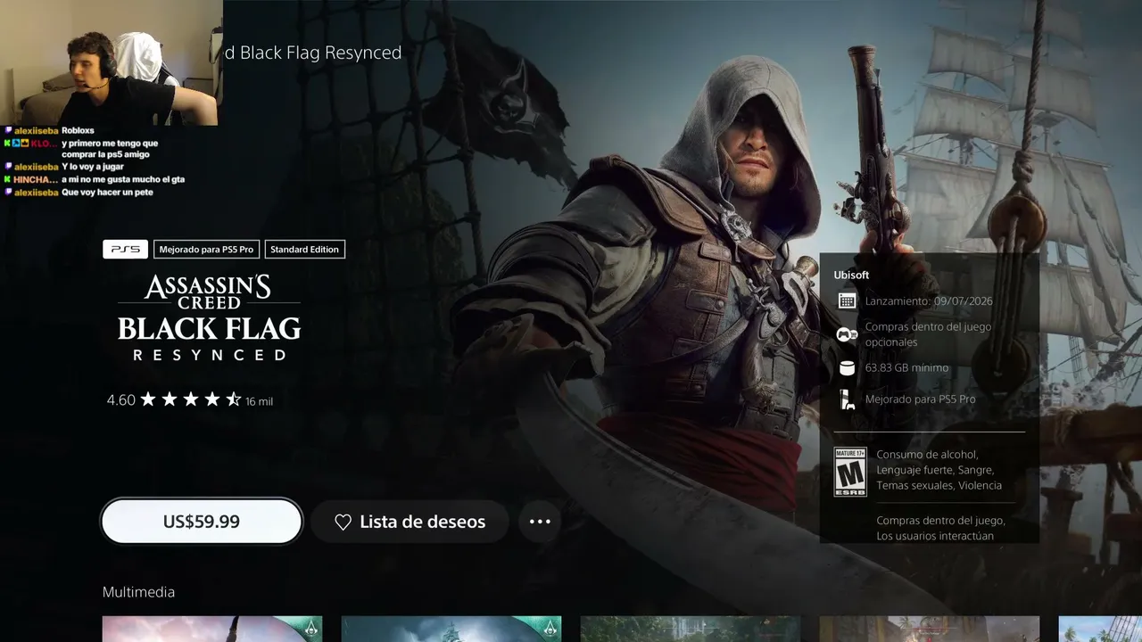Click chat message about comprar la ps5 amigo
This screenshot has height=642, width=1142.
[110, 149]
